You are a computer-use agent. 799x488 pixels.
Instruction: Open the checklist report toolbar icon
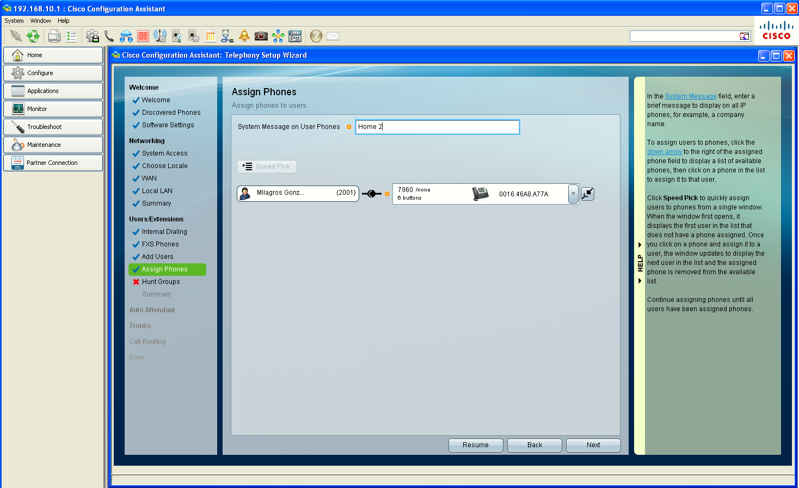71,36
